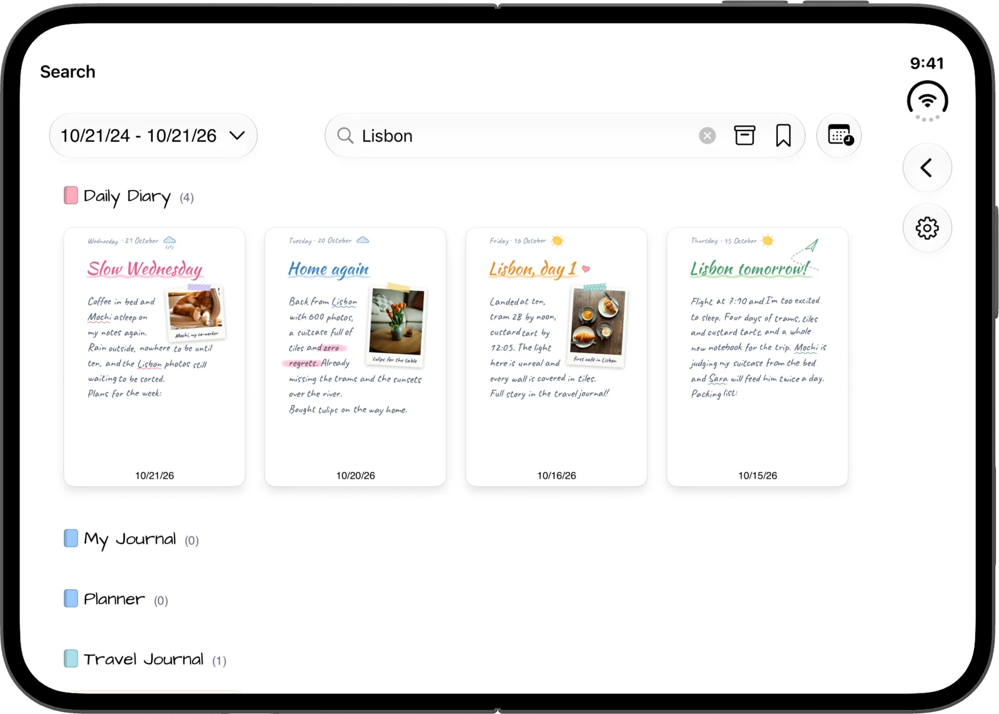Open the Lisbon tomorrow! page
The width and height of the screenshot is (999, 714).
click(757, 356)
